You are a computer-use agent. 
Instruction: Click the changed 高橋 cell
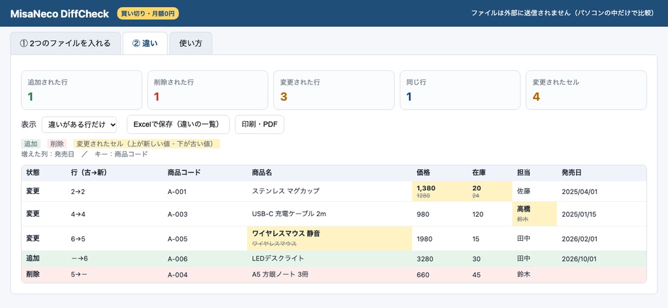pyautogui.click(x=535, y=214)
